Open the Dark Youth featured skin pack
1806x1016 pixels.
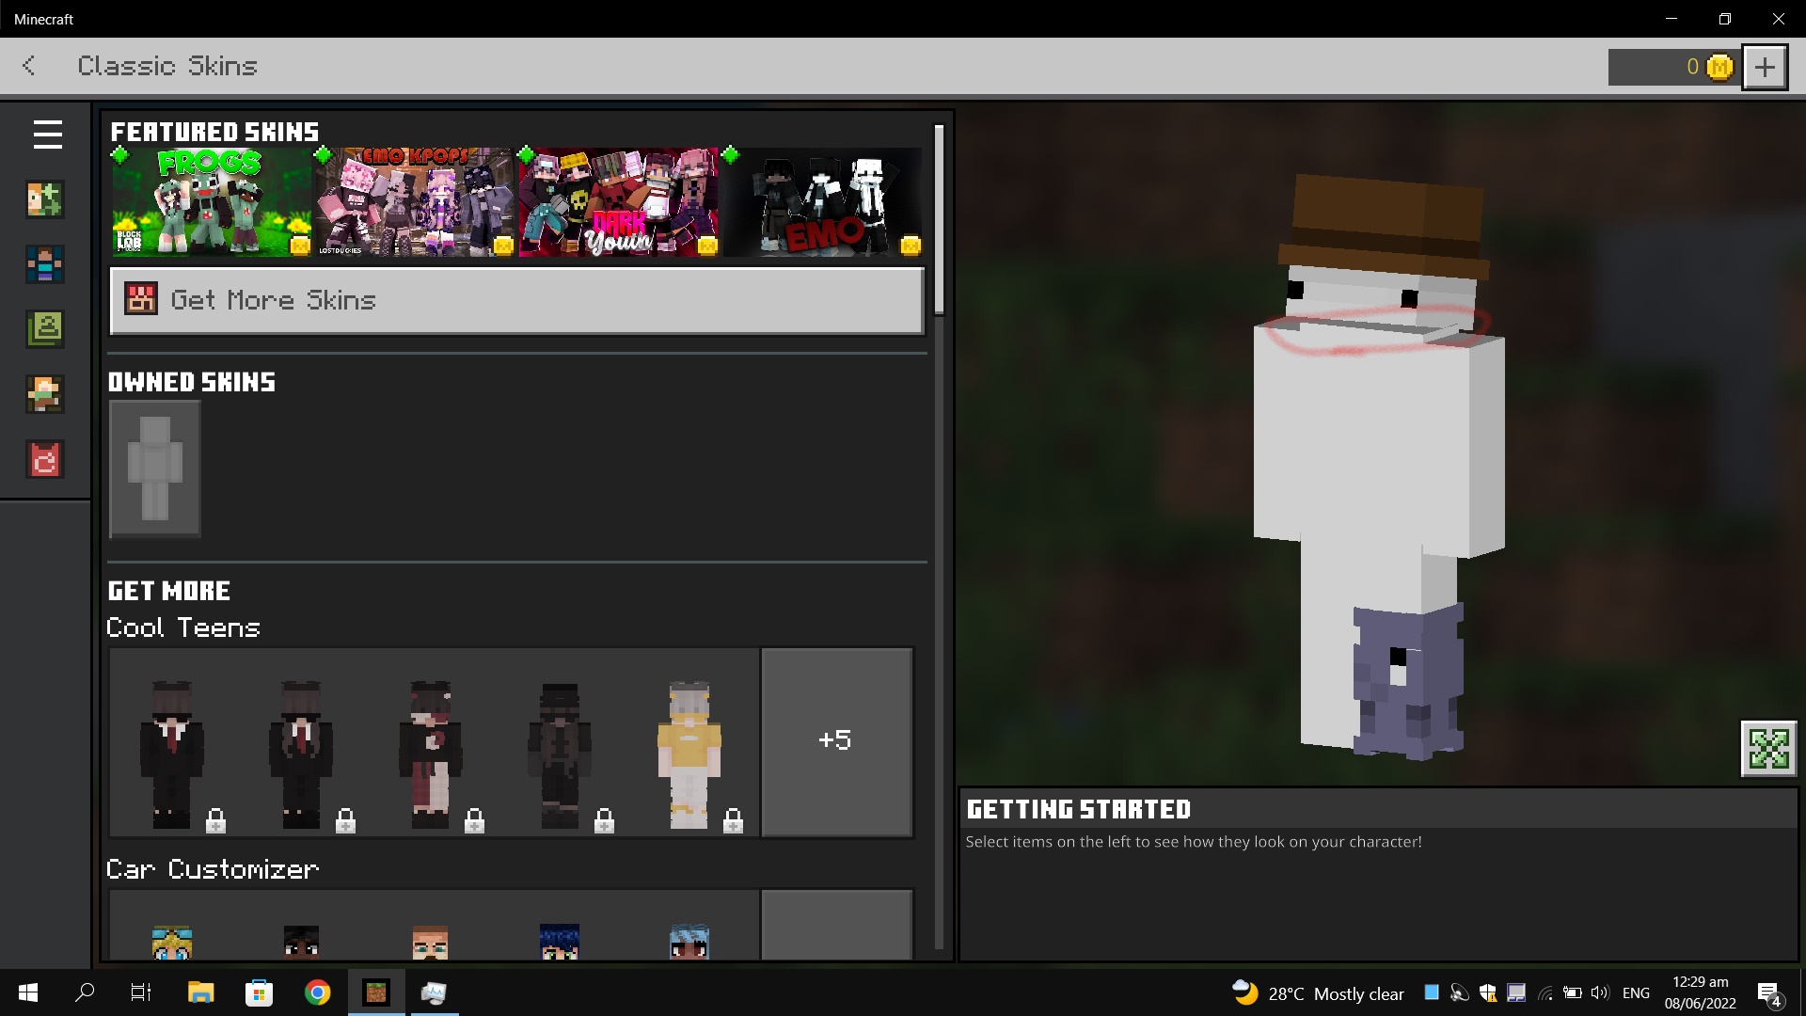coord(618,201)
